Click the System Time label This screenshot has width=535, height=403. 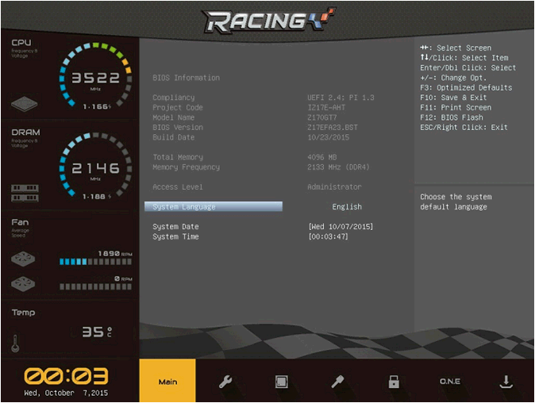[x=175, y=236]
